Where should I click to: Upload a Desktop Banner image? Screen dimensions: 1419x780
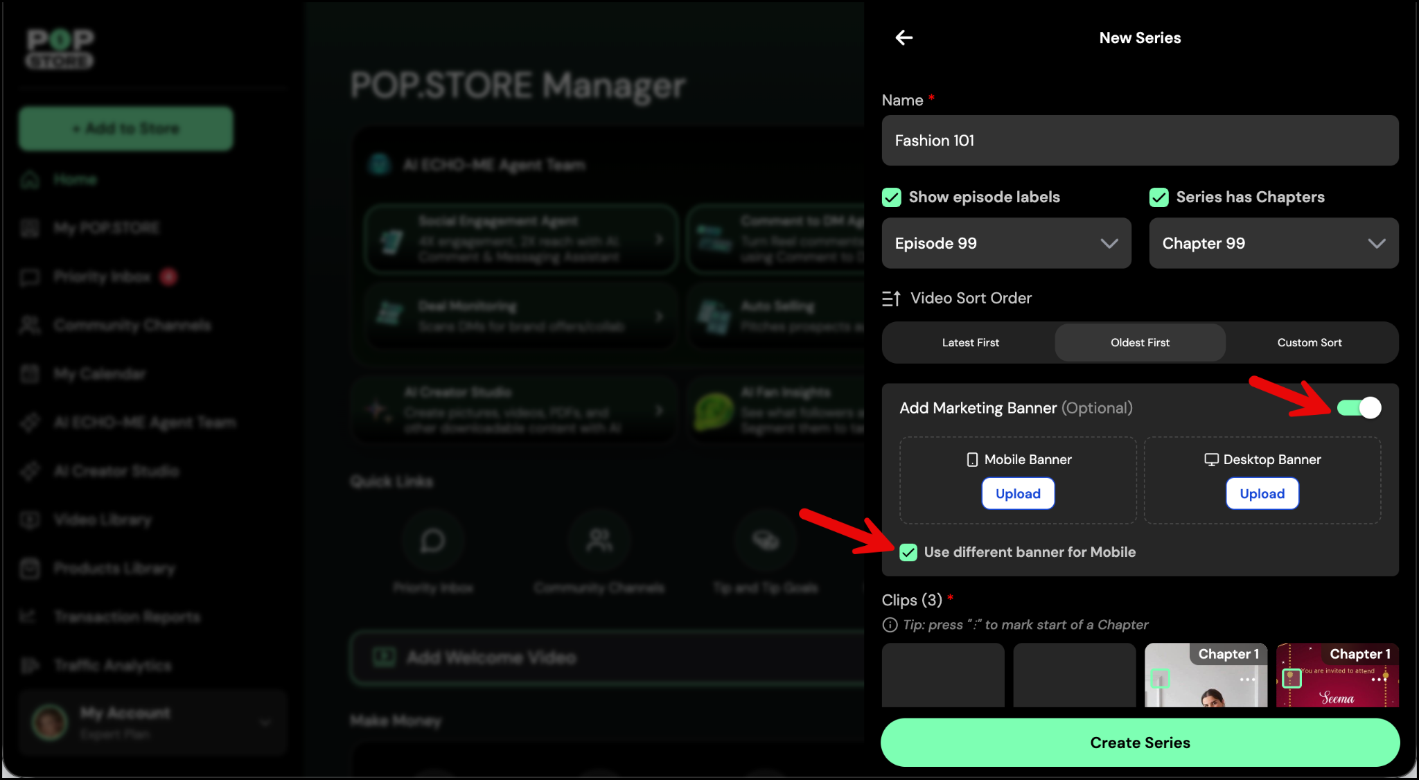click(1262, 494)
